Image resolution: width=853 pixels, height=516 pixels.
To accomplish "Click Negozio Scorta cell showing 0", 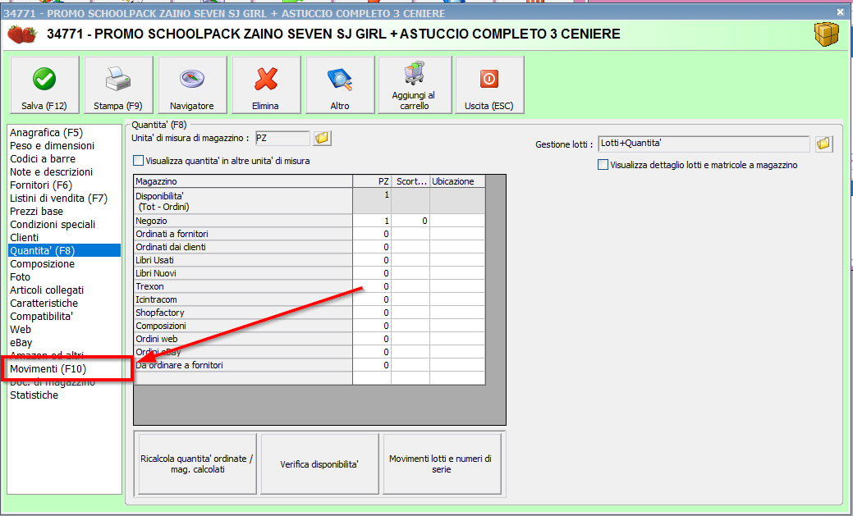I will click(x=410, y=221).
